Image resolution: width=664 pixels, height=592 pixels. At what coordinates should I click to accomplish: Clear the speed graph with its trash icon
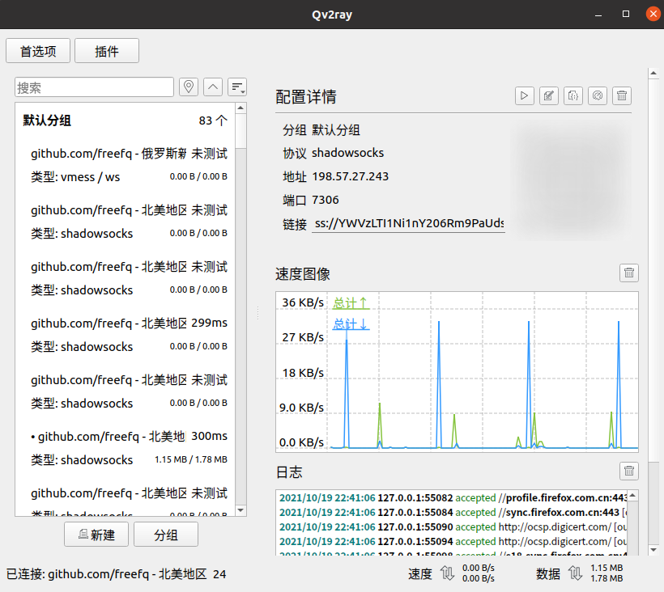click(628, 273)
